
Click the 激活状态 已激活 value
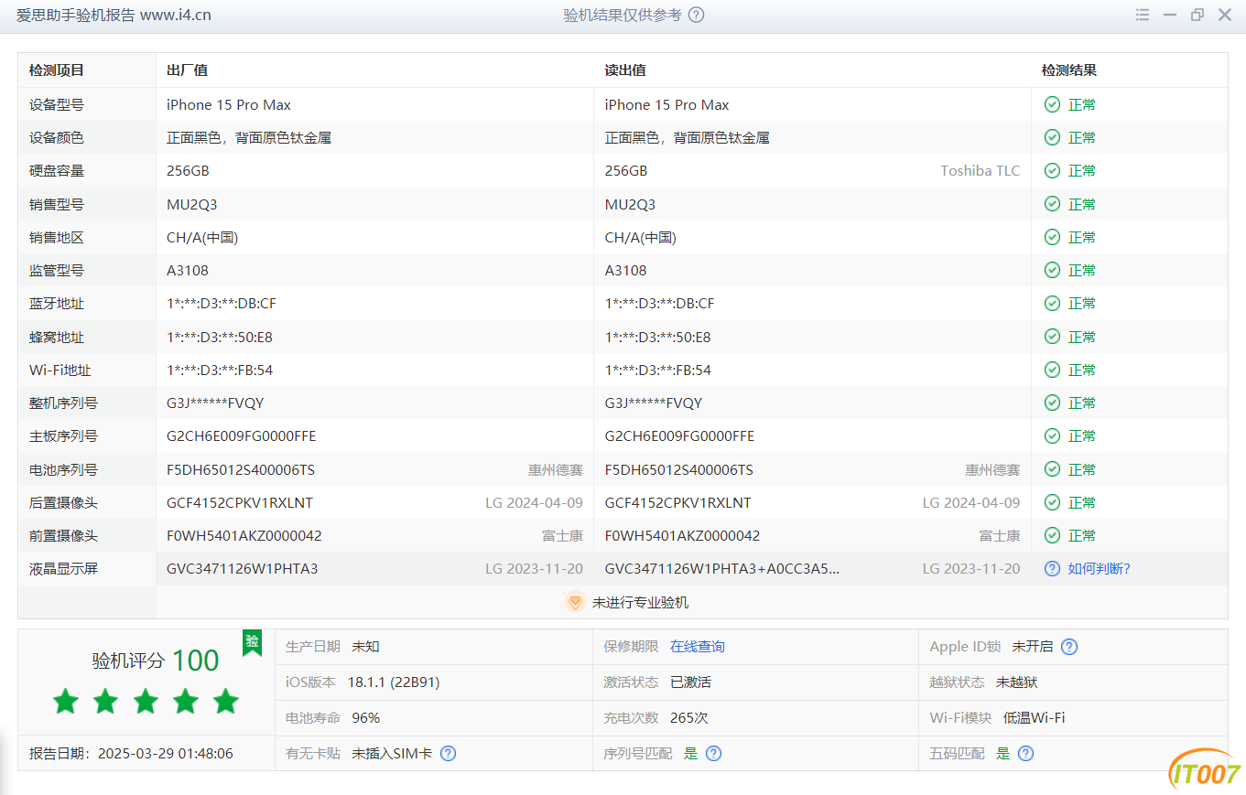(x=690, y=682)
